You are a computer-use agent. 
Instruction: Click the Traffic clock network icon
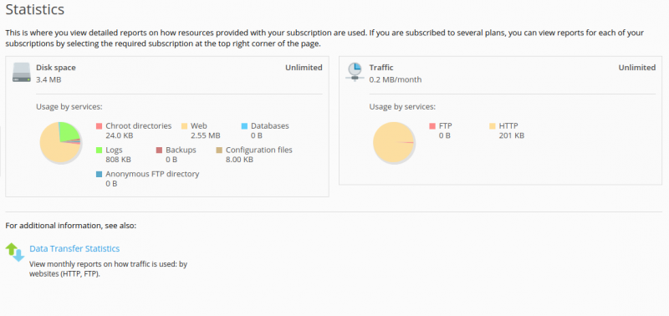(x=355, y=72)
